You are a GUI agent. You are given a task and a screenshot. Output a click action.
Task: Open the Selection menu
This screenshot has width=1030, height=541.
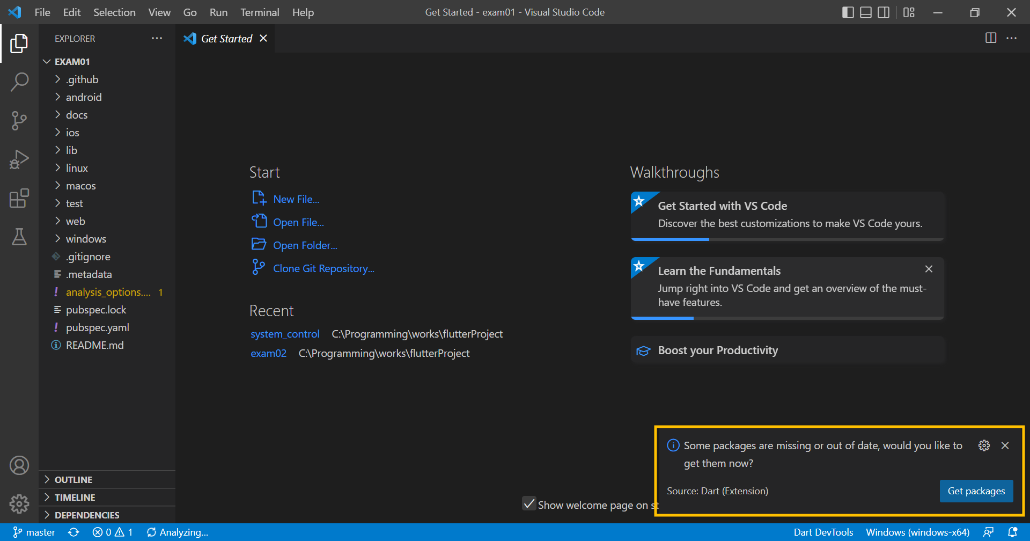[x=114, y=12]
